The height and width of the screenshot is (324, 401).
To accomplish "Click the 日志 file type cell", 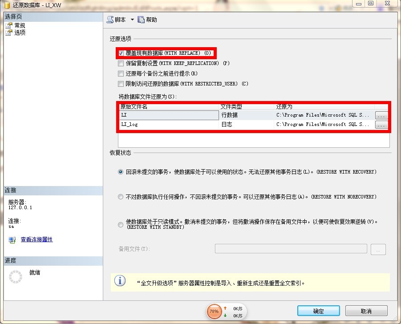I will coord(246,125).
